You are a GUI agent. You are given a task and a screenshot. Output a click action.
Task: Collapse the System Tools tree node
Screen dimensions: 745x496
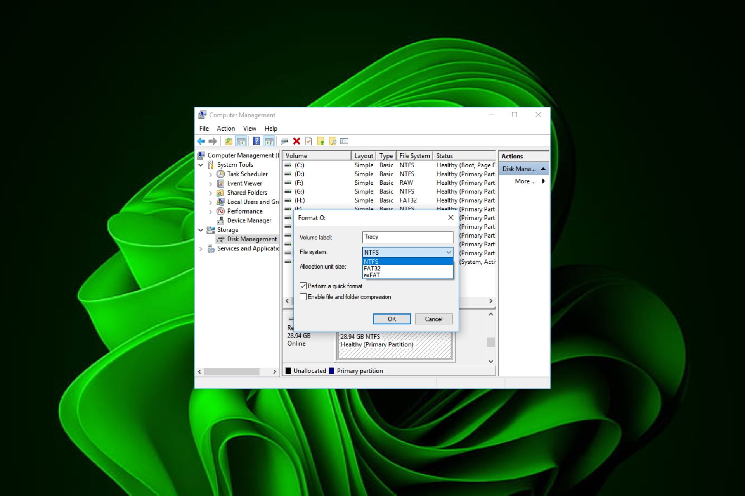201,165
